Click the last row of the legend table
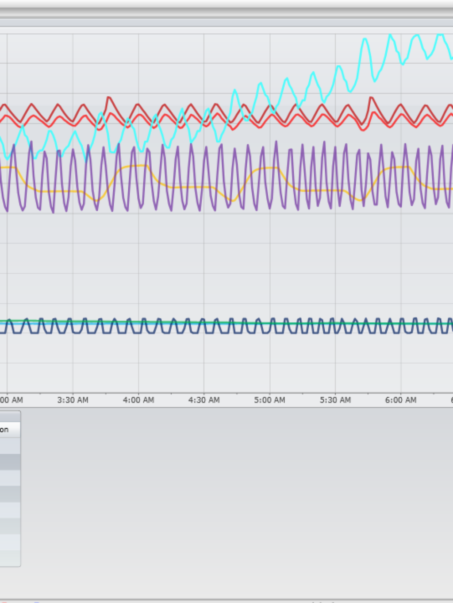This screenshot has width=453, height=603. click(x=10, y=558)
